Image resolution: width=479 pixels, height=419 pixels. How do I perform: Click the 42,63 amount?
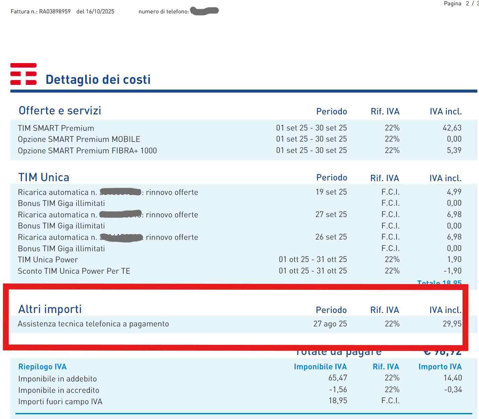452,128
